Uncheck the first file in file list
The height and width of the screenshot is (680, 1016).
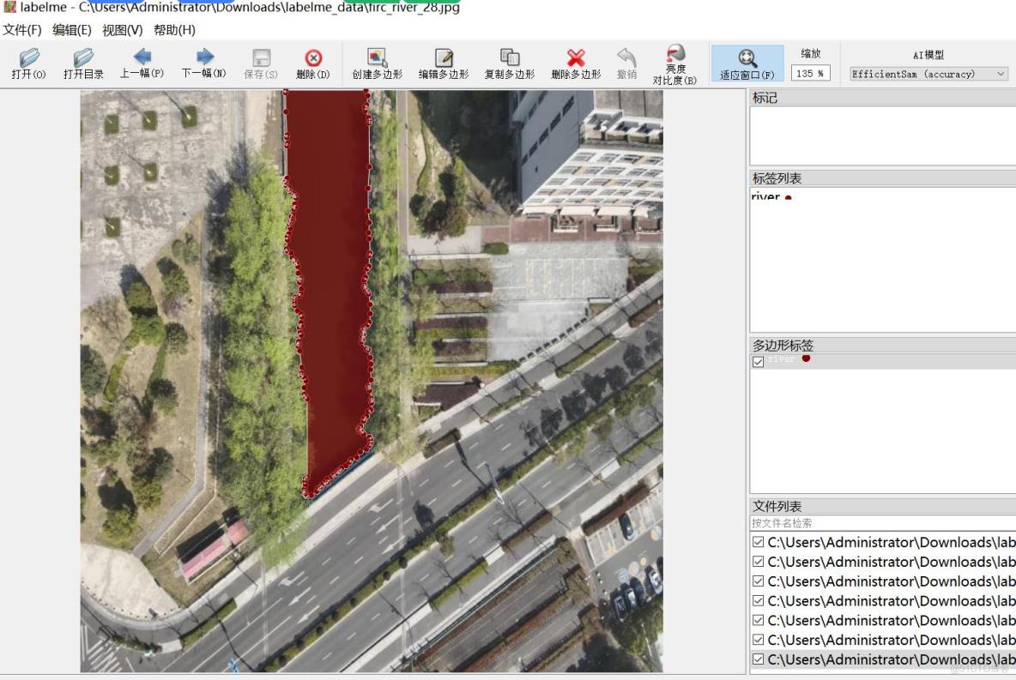tap(757, 542)
